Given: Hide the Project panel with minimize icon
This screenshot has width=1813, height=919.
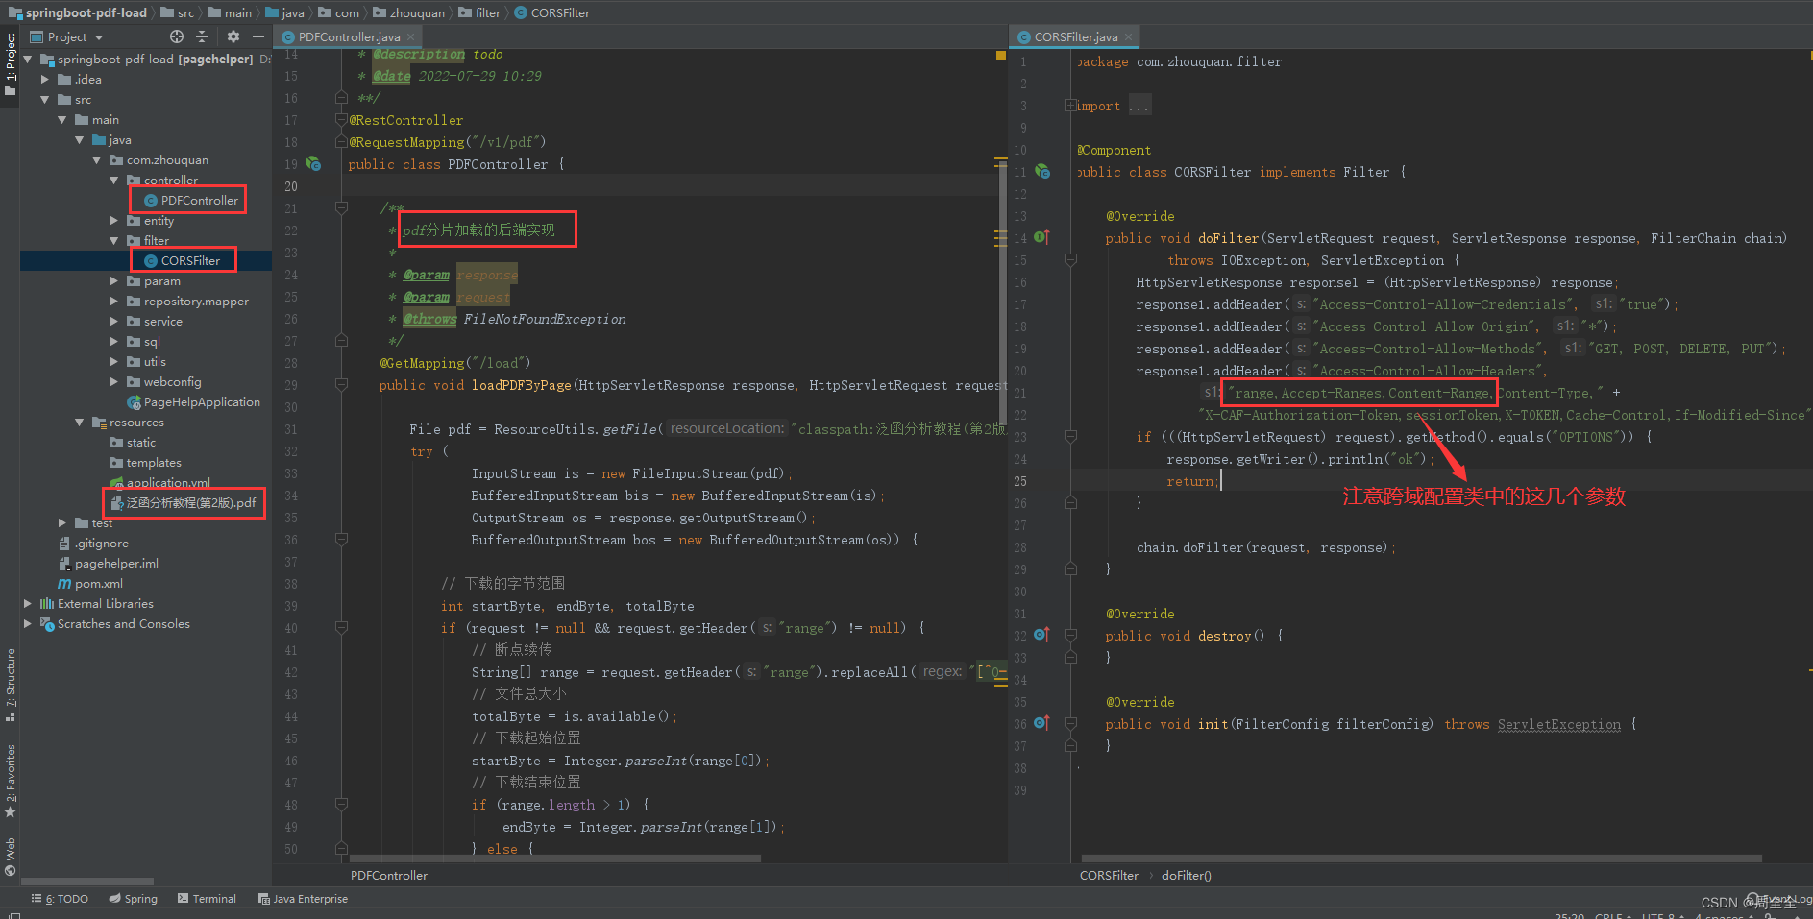Looking at the screenshot, I should click(x=257, y=36).
